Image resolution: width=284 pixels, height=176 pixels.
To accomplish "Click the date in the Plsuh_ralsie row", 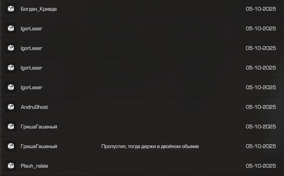I will [x=261, y=166].
